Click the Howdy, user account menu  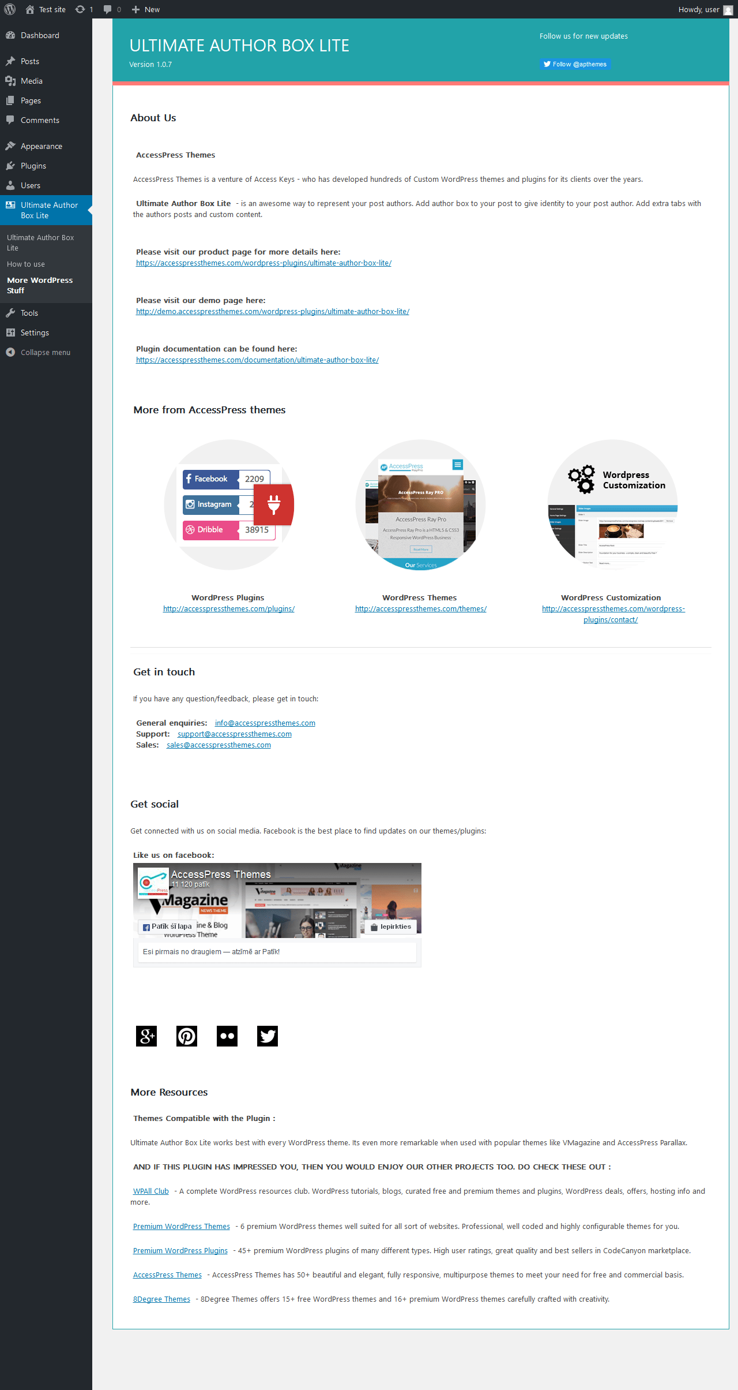click(x=705, y=10)
